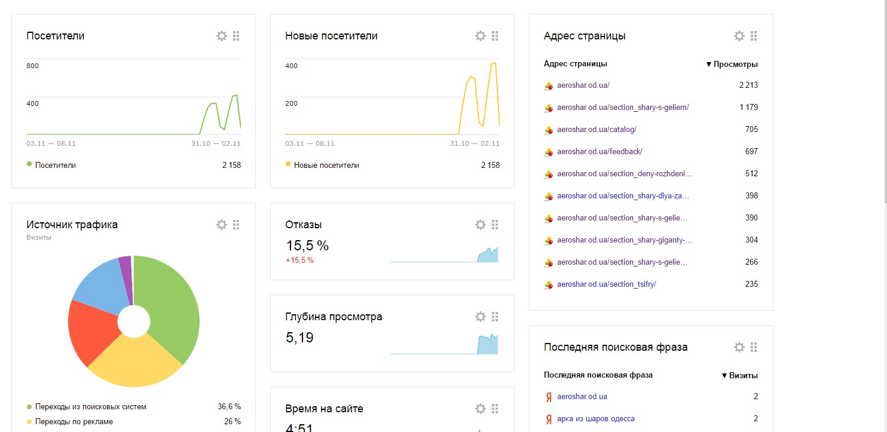Click green search-engines slice of pie chart
The image size is (887, 432).
coord(175,305)
